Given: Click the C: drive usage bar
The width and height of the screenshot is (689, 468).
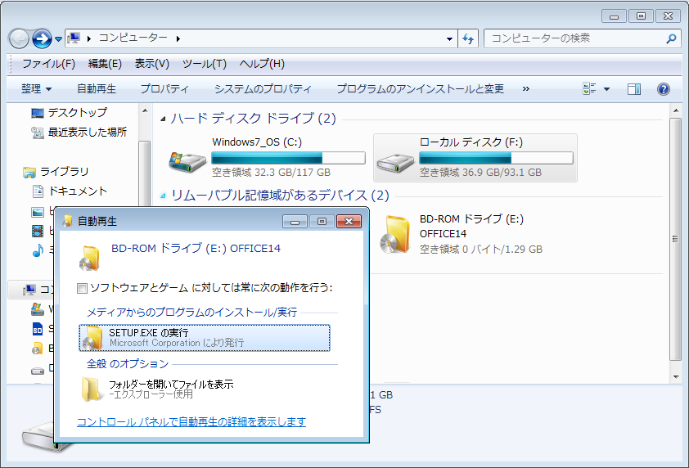Looking at the screenshot, I should [288, 158].
